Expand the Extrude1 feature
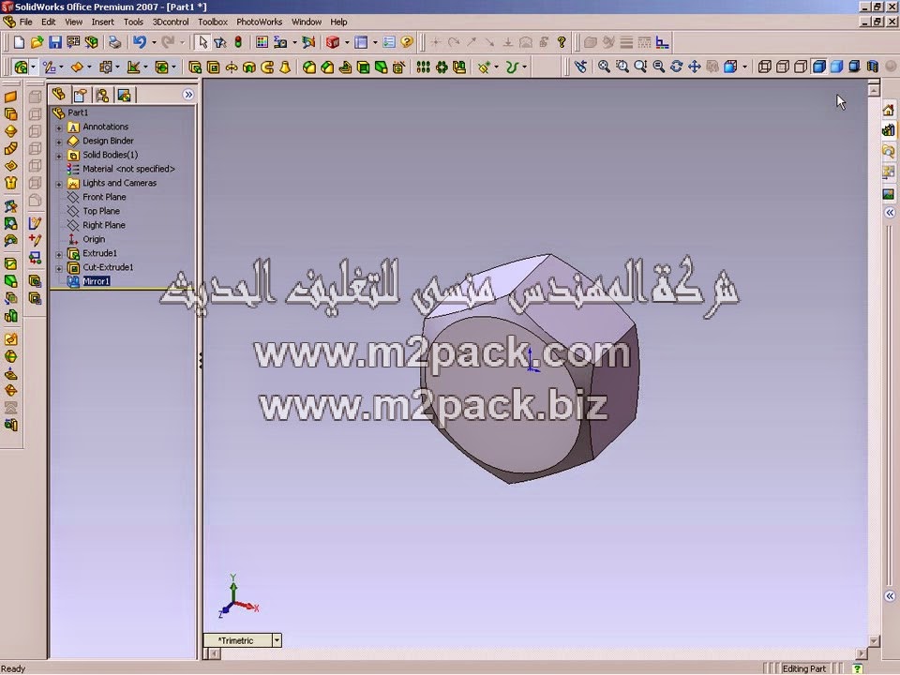This screenshot has height=675, width=900. pyautogui.click(x=58, y=254)
